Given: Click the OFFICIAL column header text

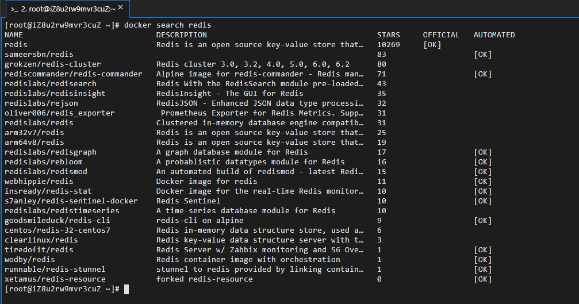Looking at the screenshot, I should 441,35.
